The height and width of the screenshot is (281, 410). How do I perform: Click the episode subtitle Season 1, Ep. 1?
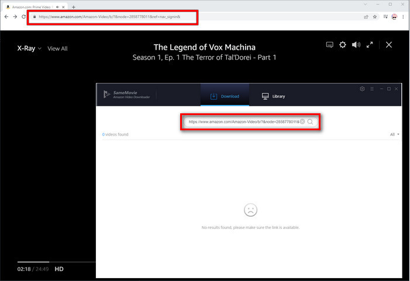(205, 57)
